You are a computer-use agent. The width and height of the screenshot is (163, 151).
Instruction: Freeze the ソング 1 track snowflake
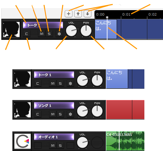(70, 114)
